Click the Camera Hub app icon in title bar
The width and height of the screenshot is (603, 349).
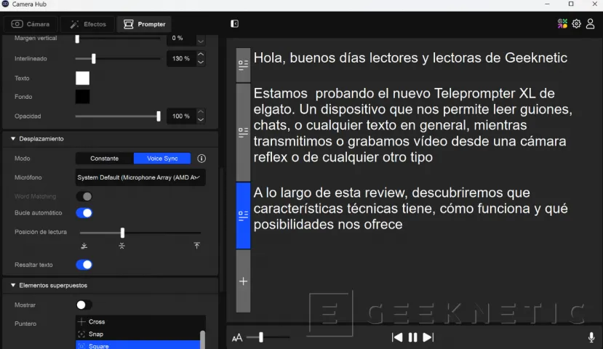tap(5, 4)
